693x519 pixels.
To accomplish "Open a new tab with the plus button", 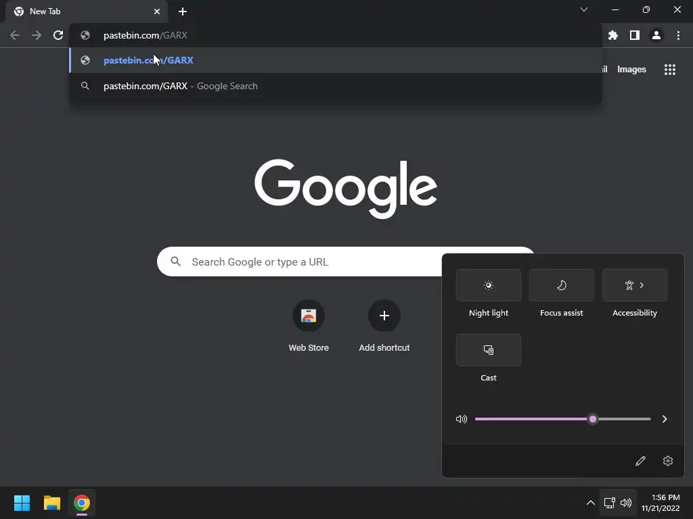I will [183, 11].
